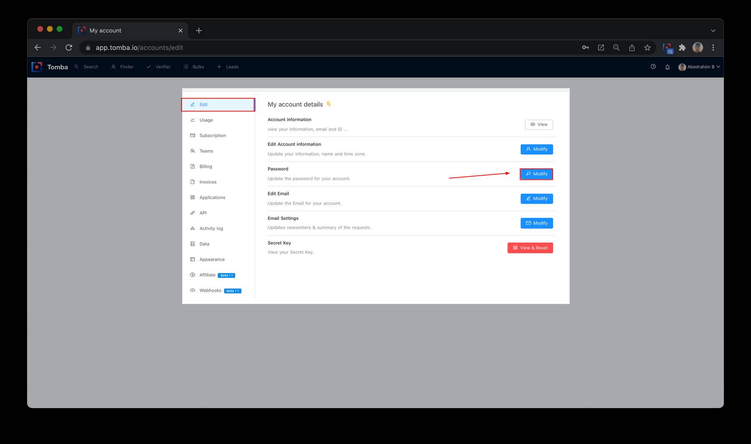Bookmark this page with the star icon

[647, 48]
